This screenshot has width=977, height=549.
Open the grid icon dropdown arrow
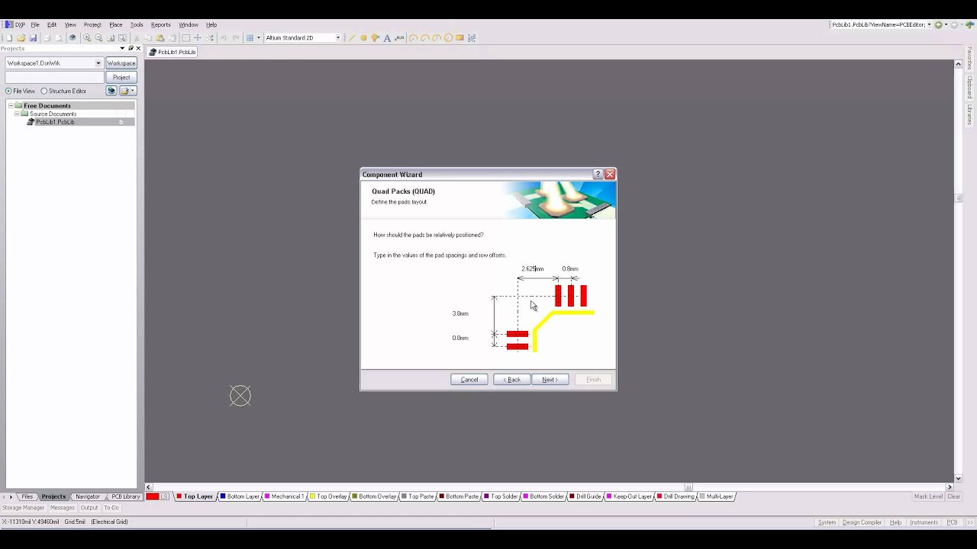pos(259,37)
